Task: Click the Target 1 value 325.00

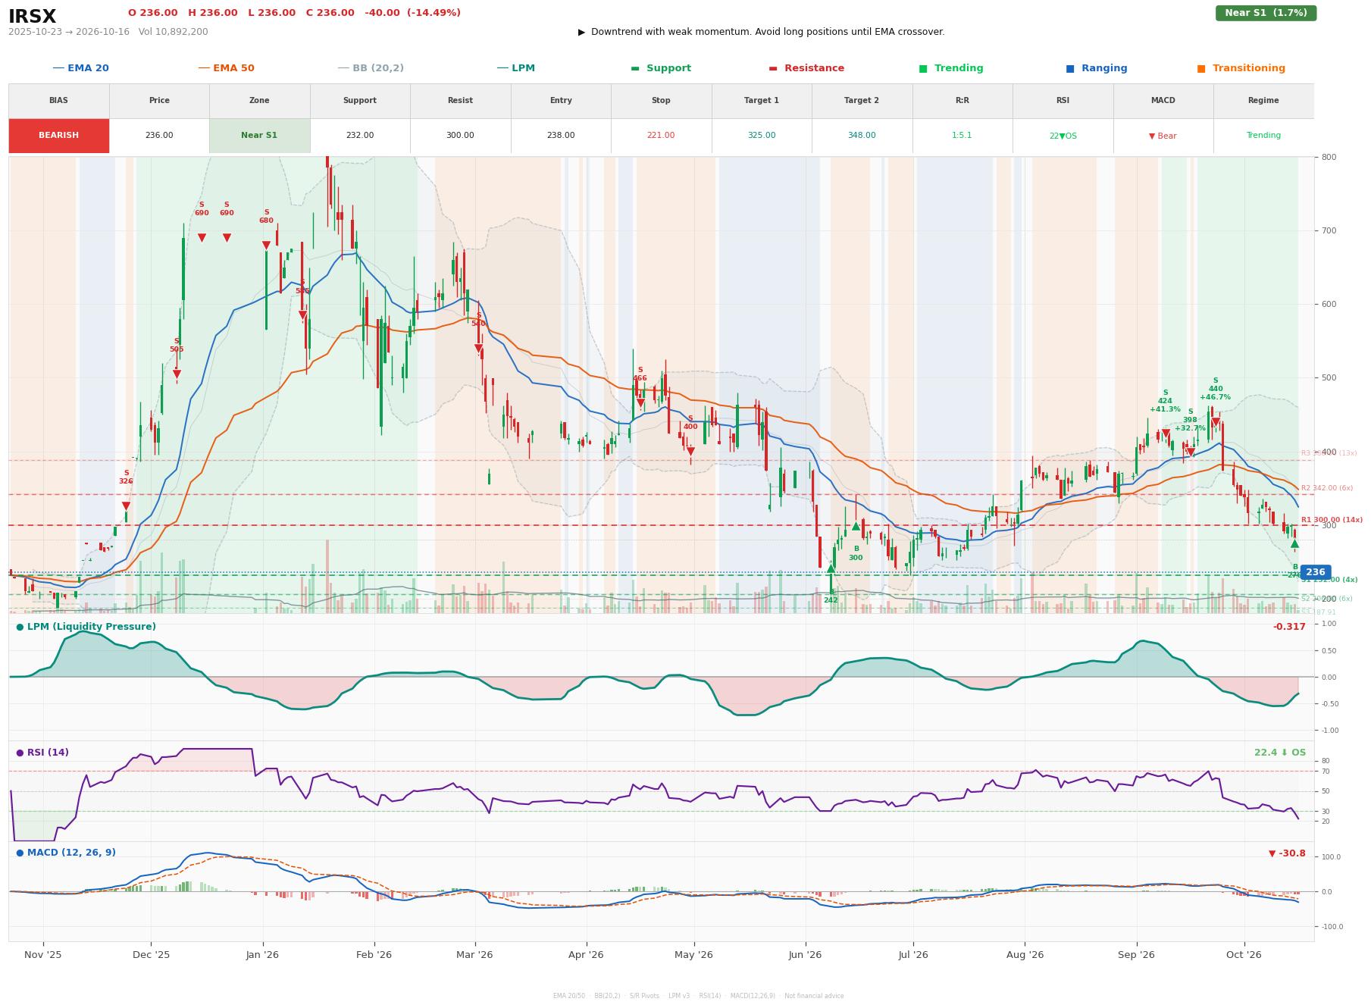Action: (x=762, y=136)
